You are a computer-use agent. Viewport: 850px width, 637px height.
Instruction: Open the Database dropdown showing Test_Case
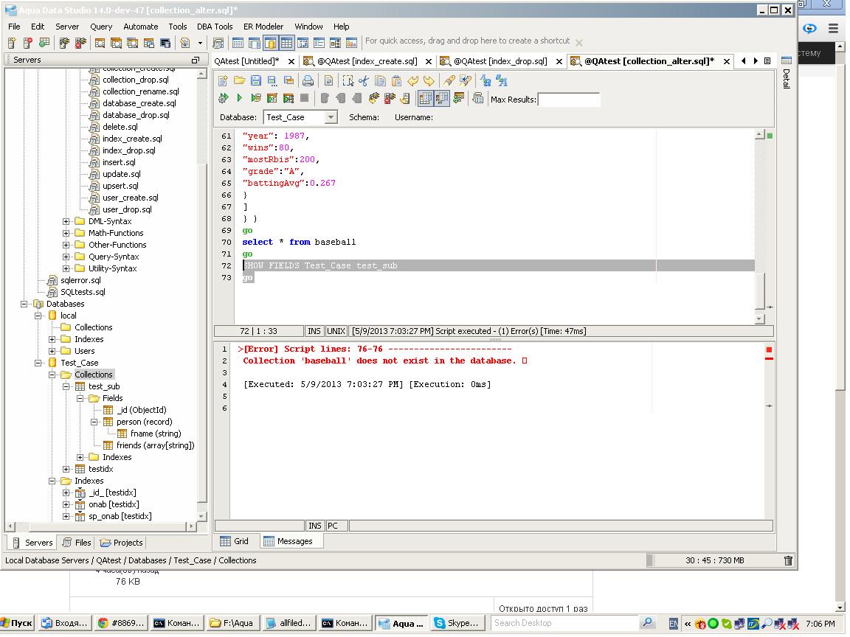point(331,117)
